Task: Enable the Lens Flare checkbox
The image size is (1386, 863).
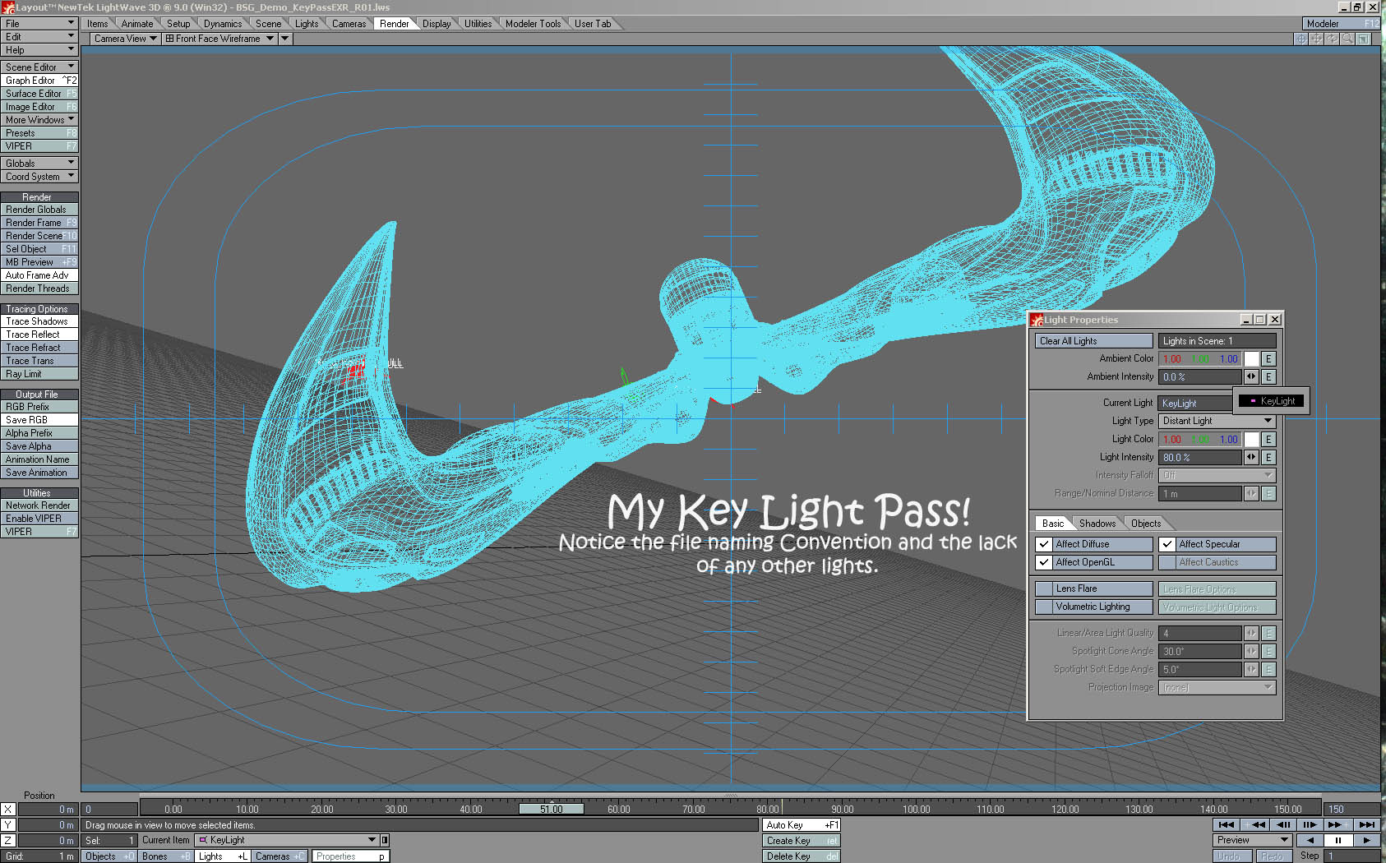Action: [x=1044, y=588]
